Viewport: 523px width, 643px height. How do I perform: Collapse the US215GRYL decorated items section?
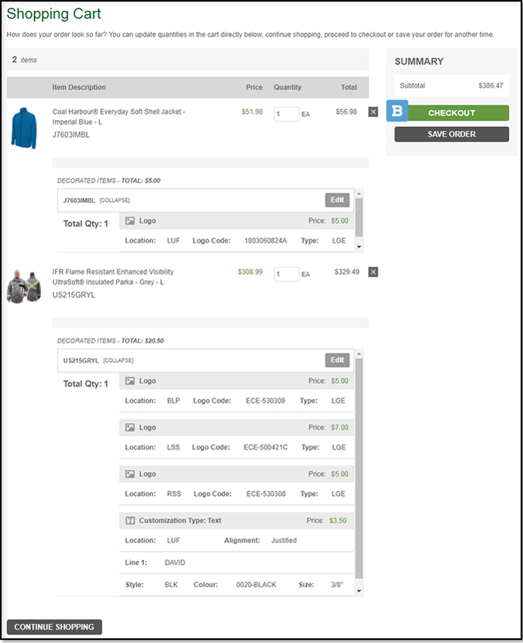click(119, 360)
